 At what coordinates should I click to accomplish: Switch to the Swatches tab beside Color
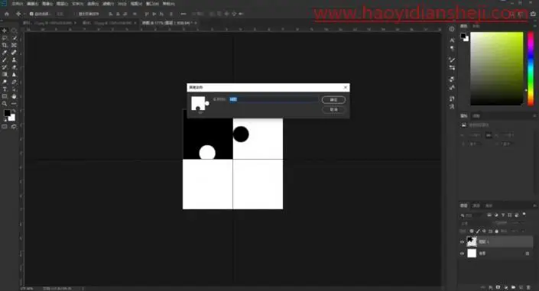[476, 26]
